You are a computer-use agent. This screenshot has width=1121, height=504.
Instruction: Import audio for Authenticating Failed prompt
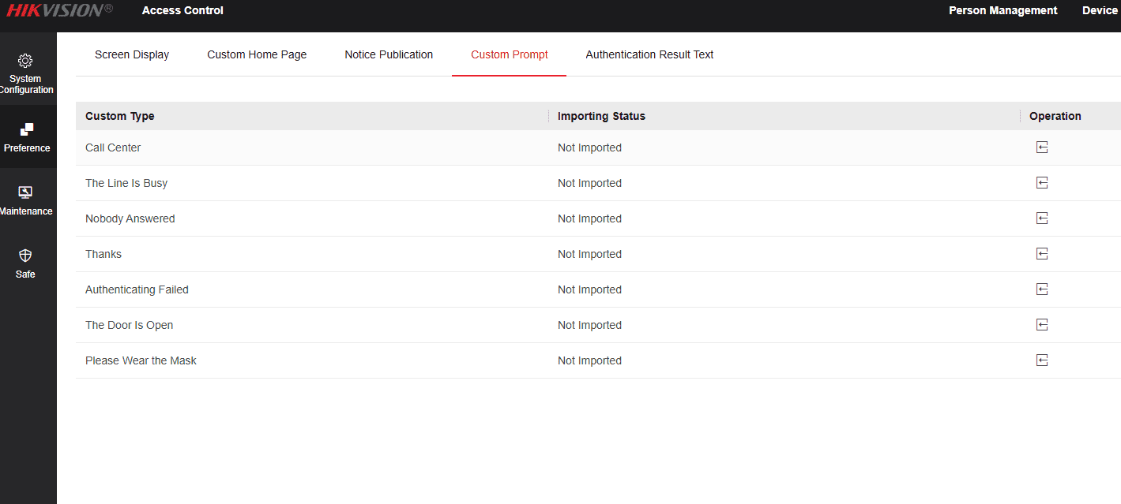click(x=1042, y=289)
